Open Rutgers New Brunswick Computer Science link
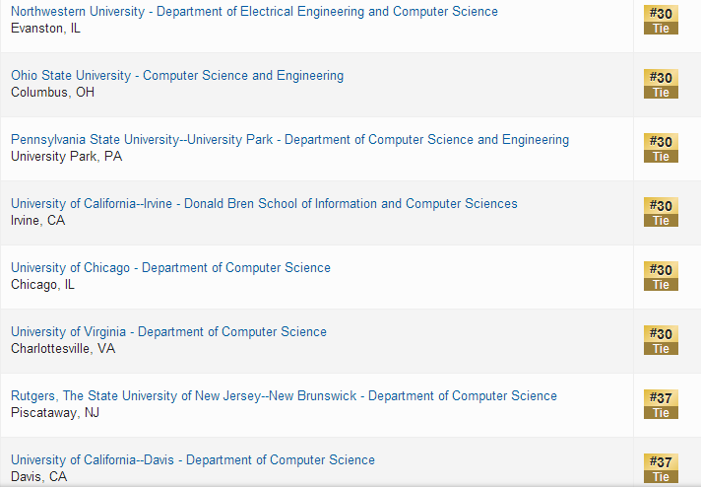The image size is (701, 488). 284,396
